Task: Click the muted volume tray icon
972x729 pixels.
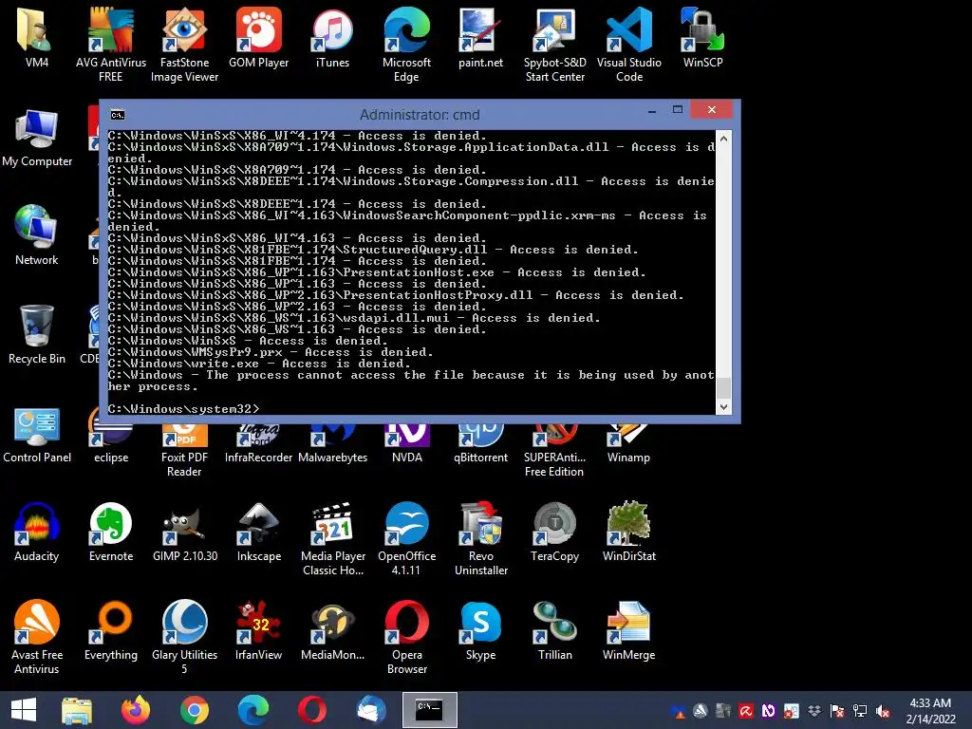Action: click(883, 711)
